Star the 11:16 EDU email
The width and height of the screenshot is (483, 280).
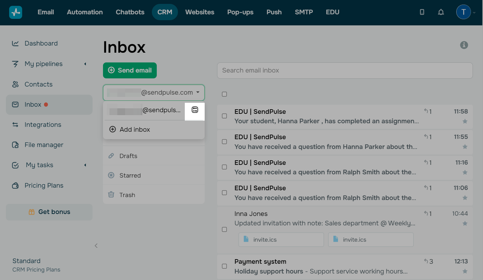click(x=465, y=172)
